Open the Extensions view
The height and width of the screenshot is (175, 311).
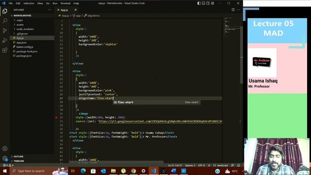[5, 50]
